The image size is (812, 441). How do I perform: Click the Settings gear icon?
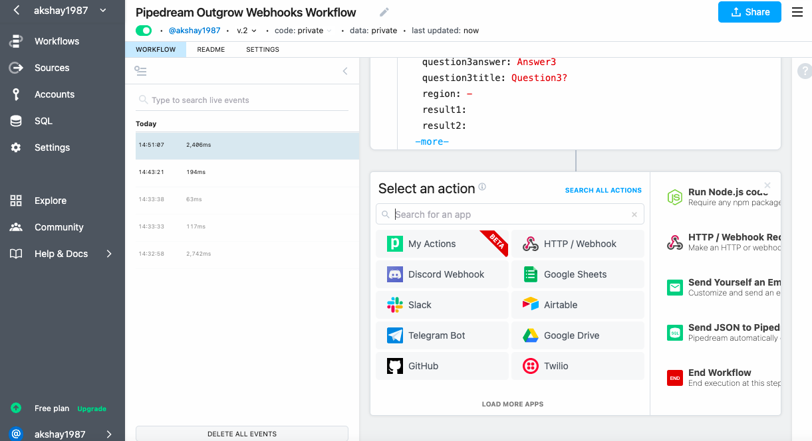(x=16, y=147)
